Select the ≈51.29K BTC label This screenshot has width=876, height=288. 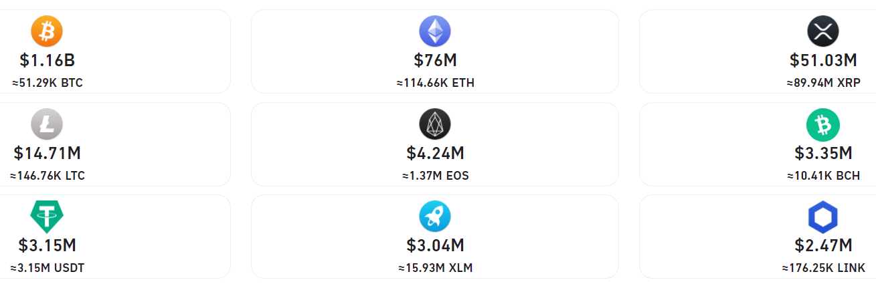(x=47, y=83)
